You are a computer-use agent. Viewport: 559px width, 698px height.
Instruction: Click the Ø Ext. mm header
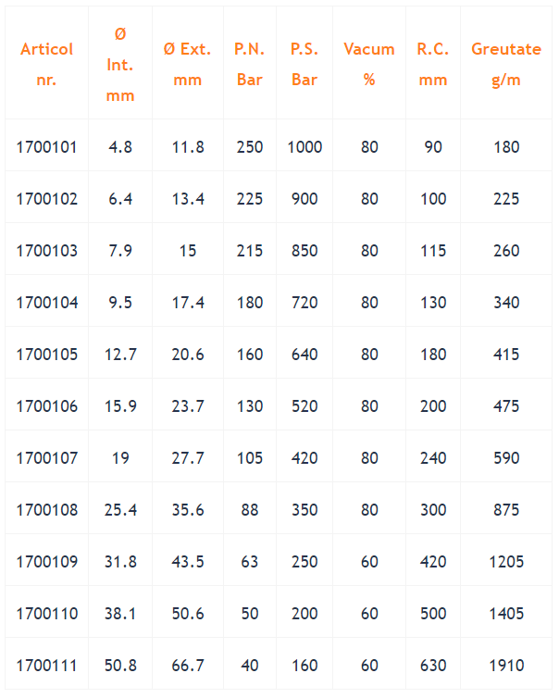click(x=187, y=64)
